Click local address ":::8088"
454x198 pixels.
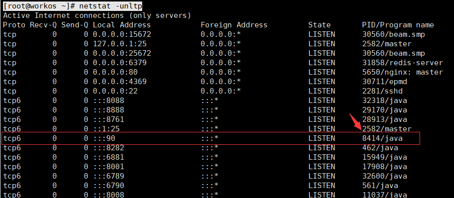click(109, 100)
